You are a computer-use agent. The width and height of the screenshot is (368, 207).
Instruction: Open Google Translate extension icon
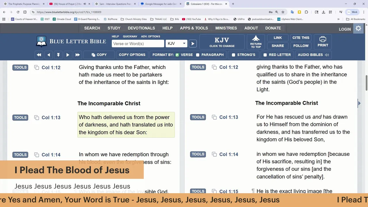pyautogui.click(x=292, y=12)
